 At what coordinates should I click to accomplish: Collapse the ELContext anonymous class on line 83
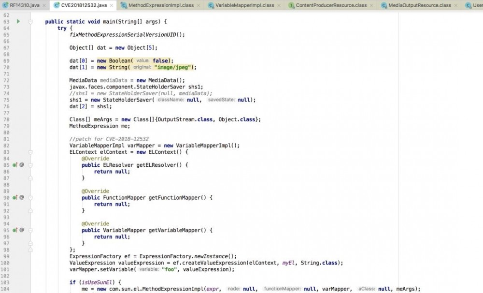(x=30, y=152)
